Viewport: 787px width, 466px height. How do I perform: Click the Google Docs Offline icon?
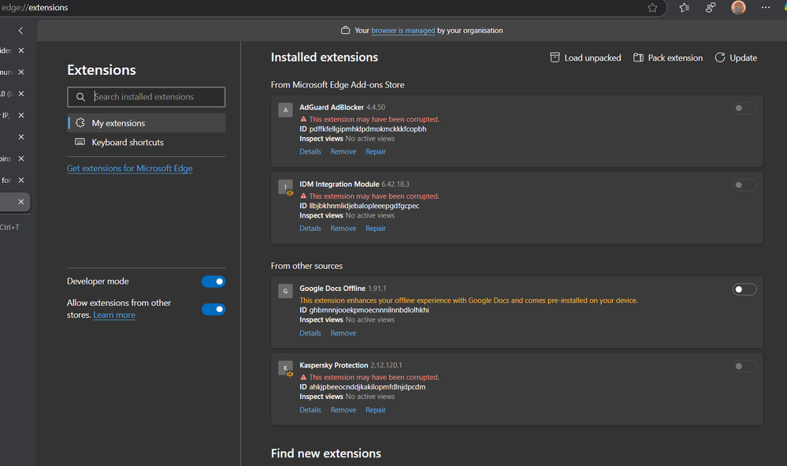pyautogui.click(x=286, y=291)
